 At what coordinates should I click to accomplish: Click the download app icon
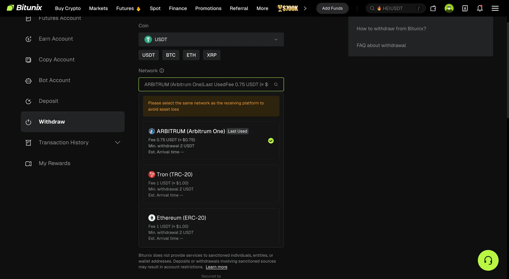465,8
